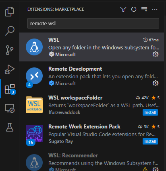
Task: Click the WSL penguin logo thumbnail
Action: point(34,47)
